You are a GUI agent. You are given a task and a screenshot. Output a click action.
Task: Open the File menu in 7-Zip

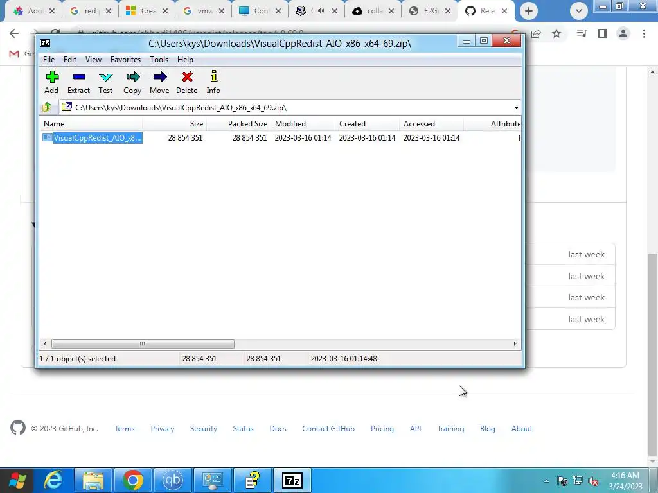(49, 60)
